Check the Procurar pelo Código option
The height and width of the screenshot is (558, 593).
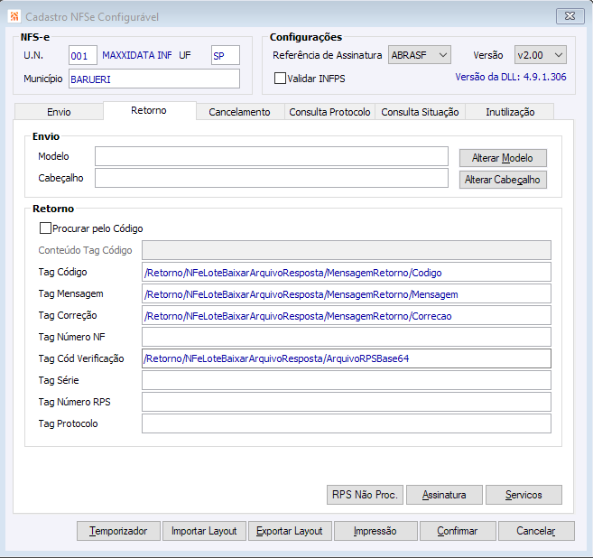click(x=46, y=228)
